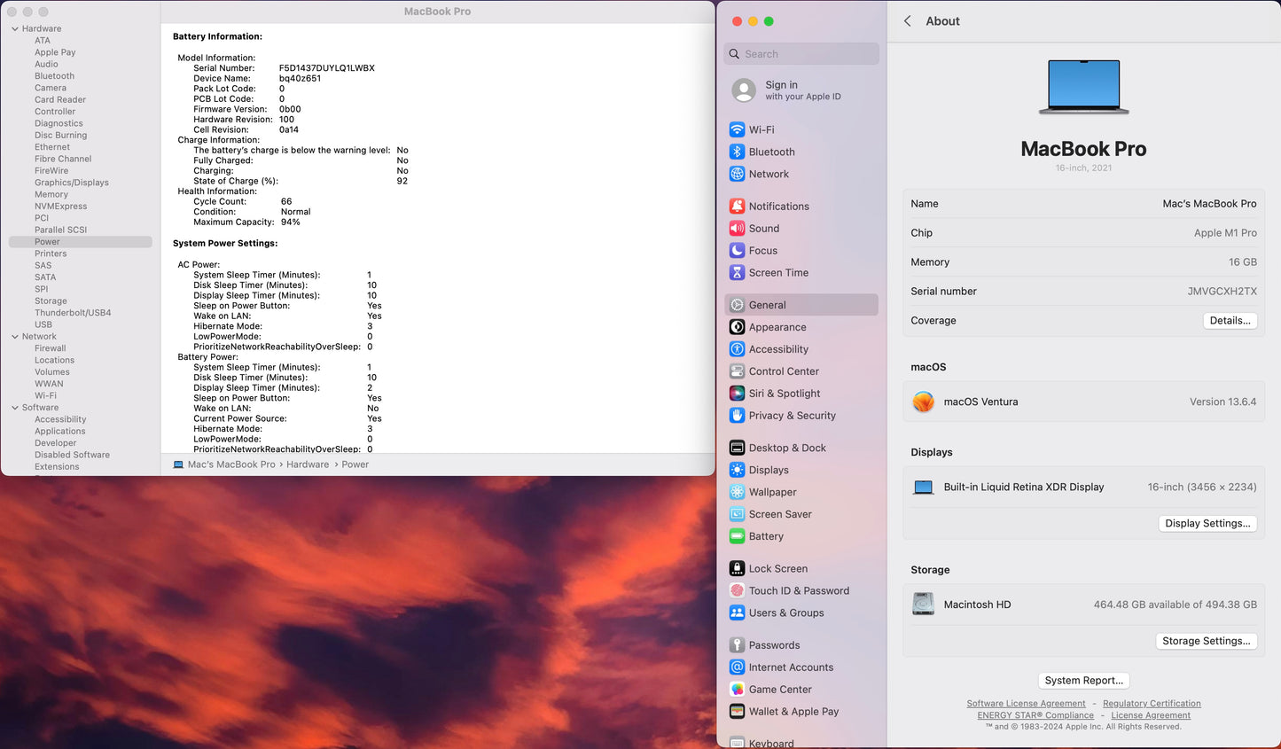
Task: Open the Appearance icon
Action: click(x=737, y=327)
